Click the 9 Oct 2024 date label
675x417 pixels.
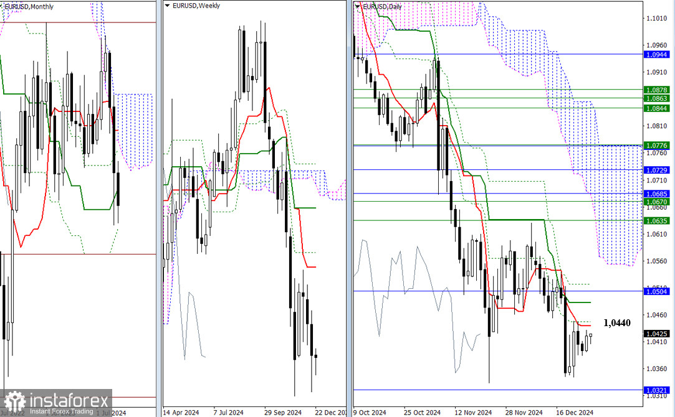[370, 412]
